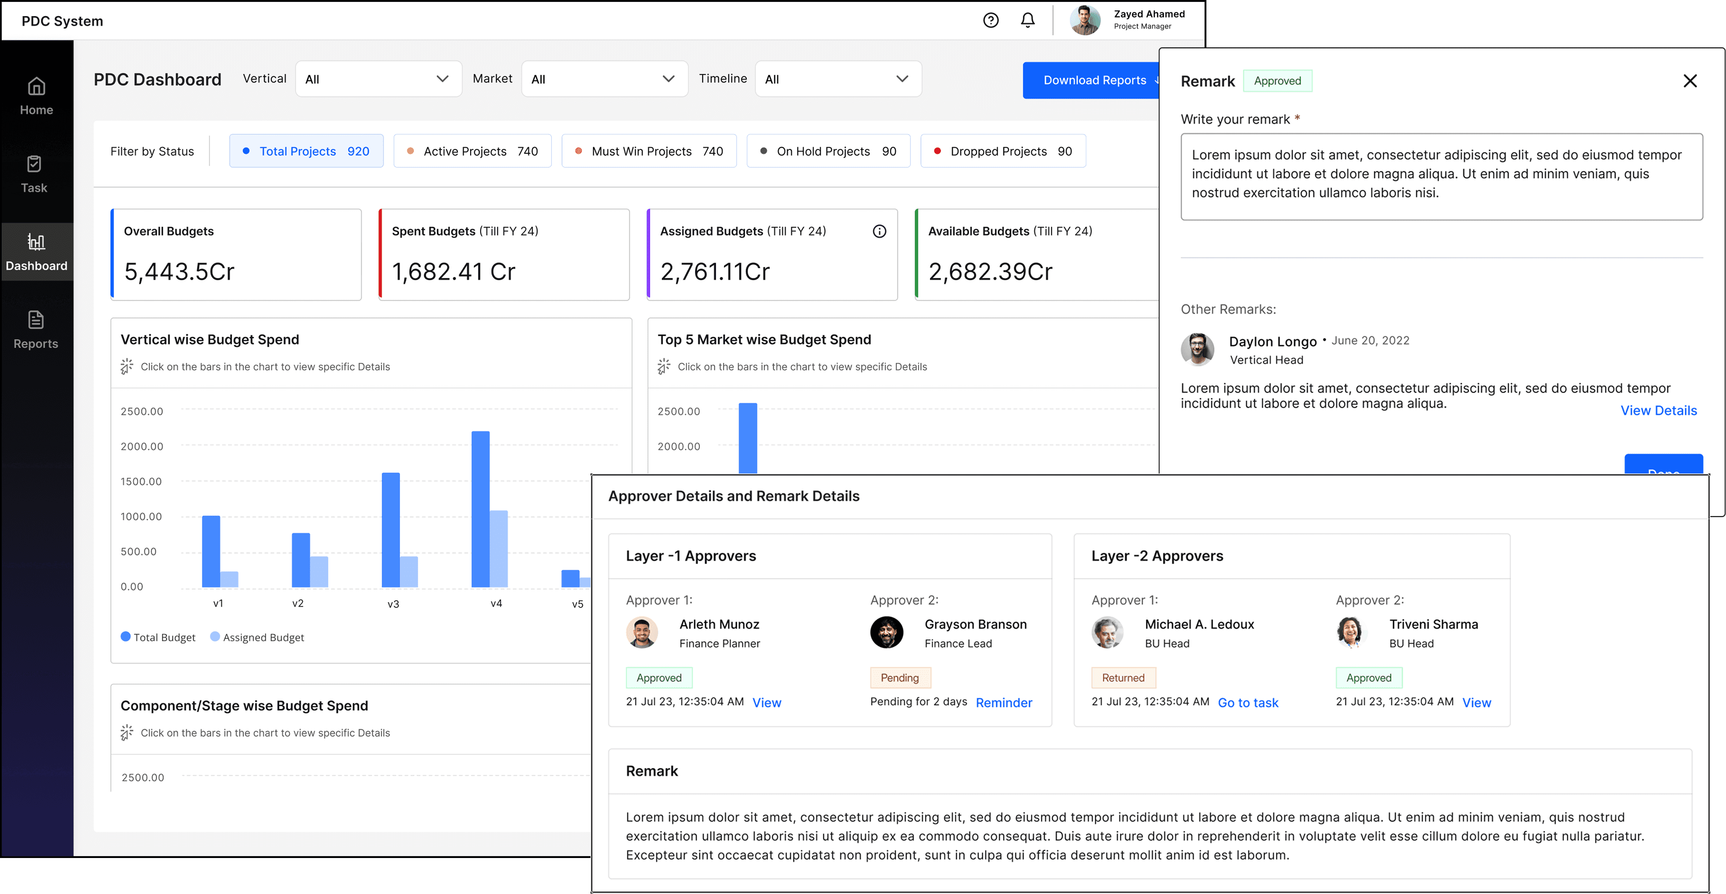Viewport: 1726px width, 894px height.
Task: Select the Dropped Projects filter chip
Action: point(1003,152)
